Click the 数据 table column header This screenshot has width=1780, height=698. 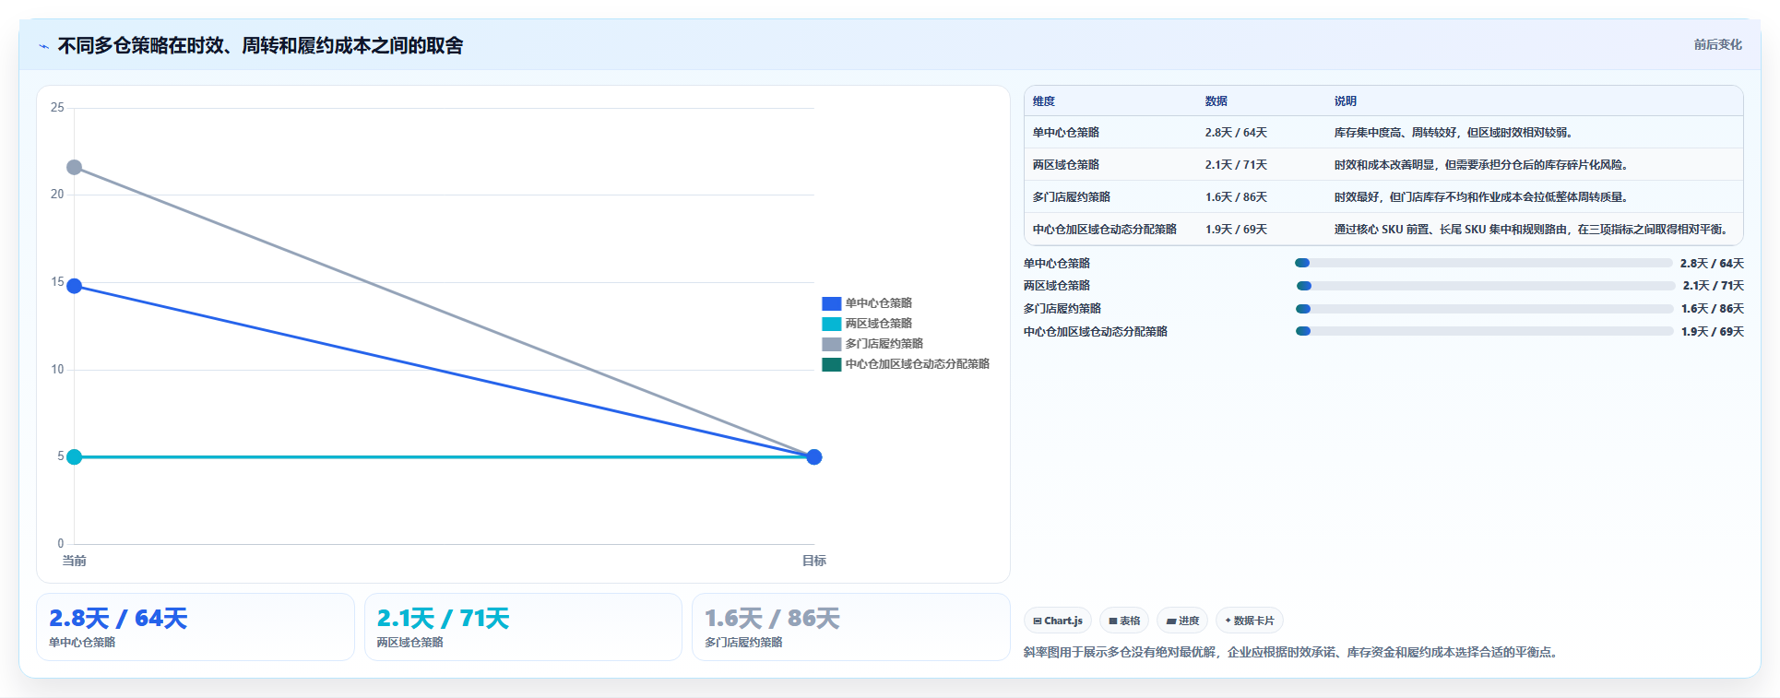pos(1216,101)
